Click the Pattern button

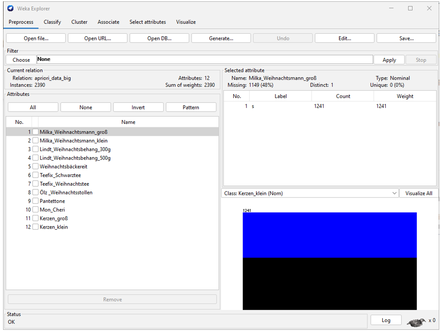[x=191, y=107]
